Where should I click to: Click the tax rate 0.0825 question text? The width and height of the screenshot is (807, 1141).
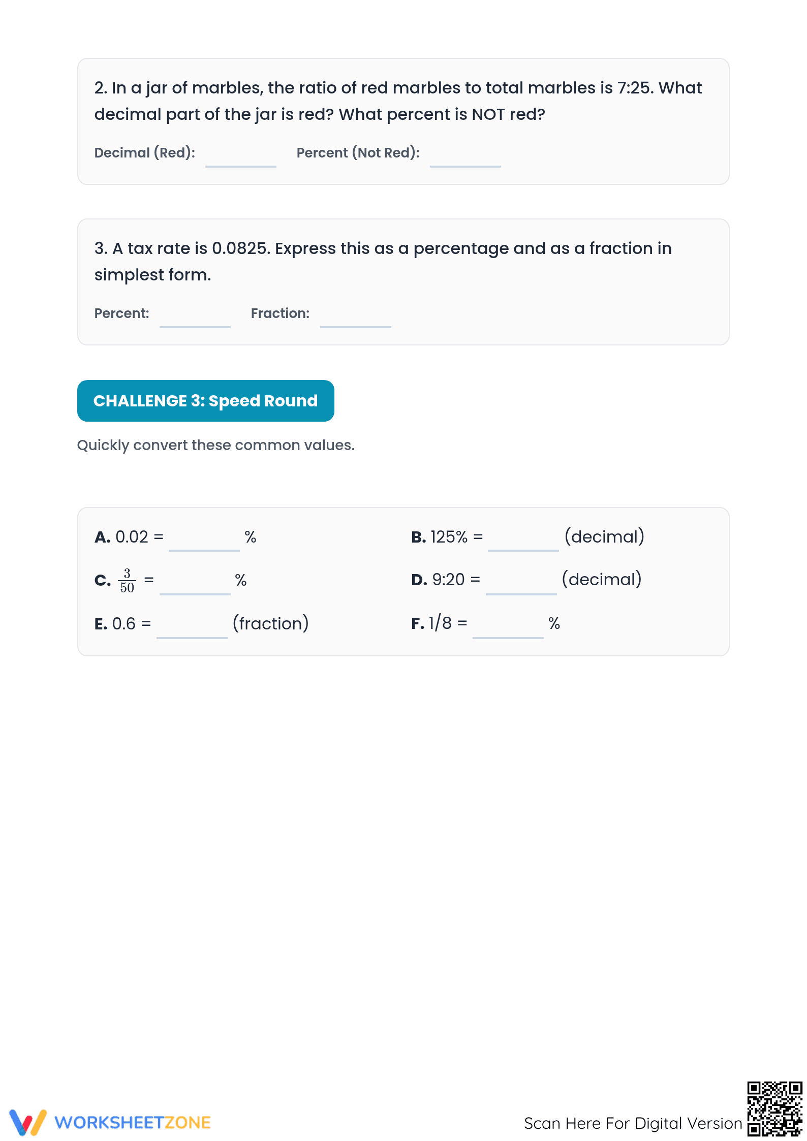pos(383,262)
